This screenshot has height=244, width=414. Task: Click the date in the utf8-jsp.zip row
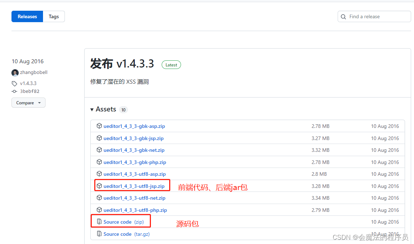click(385, 186)
